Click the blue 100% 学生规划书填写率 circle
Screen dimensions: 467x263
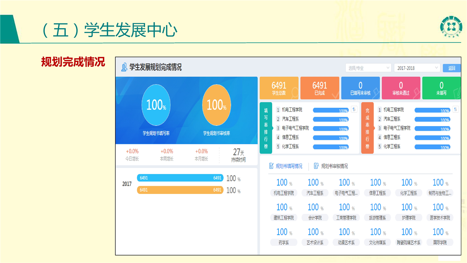[156, 105]
